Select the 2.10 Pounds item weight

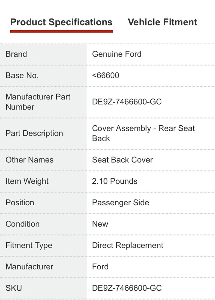pyautogui.click(x=115, y=181)
